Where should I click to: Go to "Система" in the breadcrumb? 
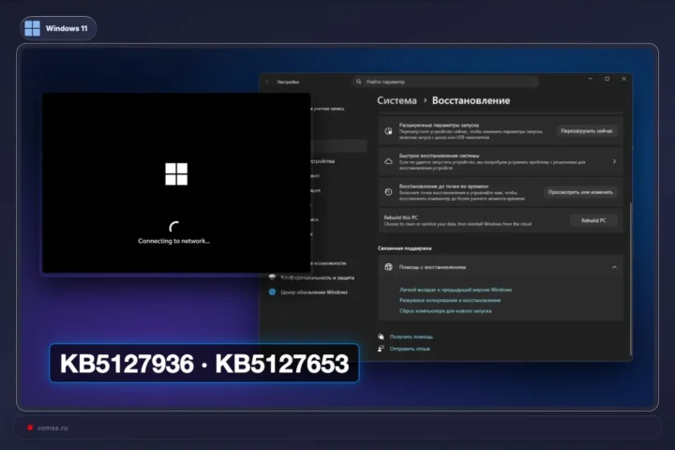point(397,100)
